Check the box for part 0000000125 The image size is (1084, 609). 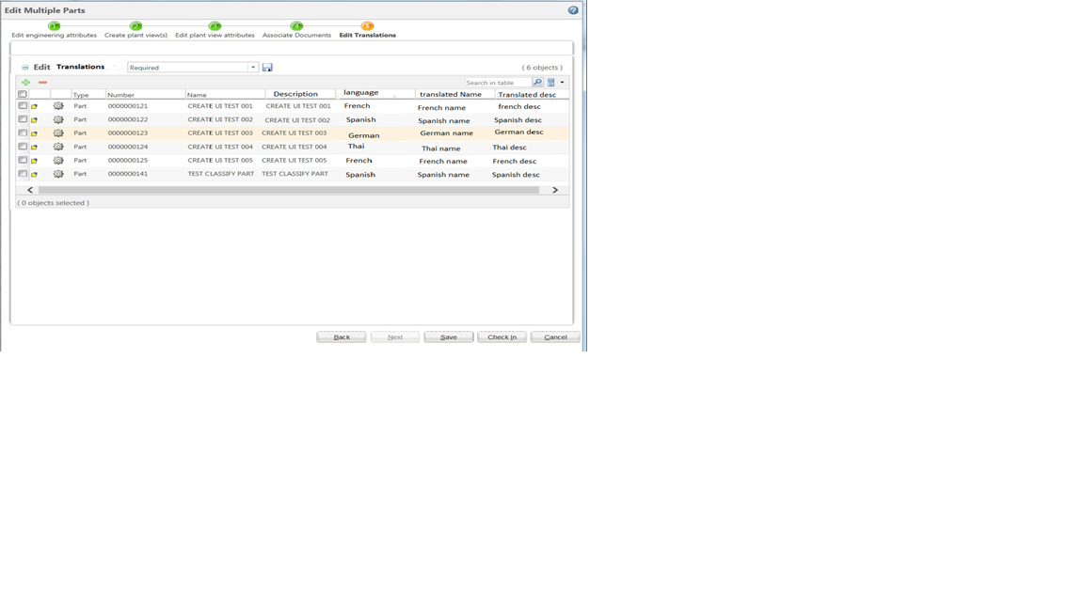23,160
